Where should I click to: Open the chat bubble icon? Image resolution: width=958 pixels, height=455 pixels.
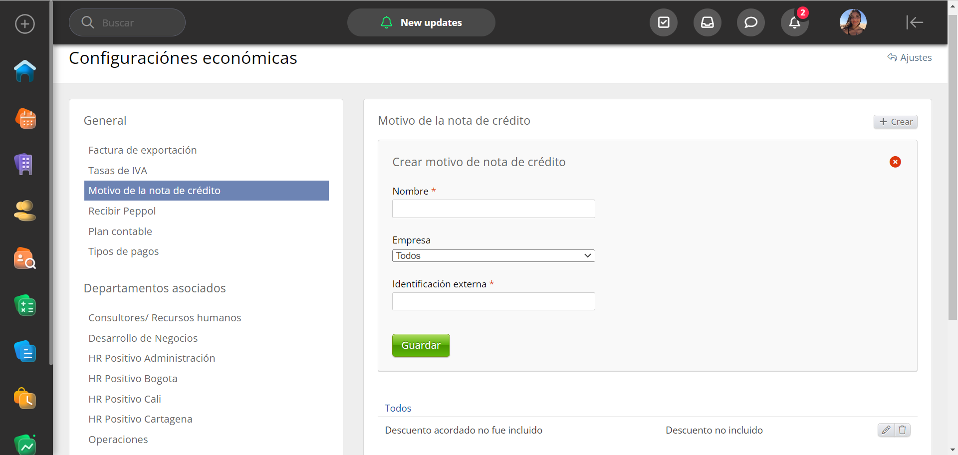pyautogui.click(x=750, y=22)
